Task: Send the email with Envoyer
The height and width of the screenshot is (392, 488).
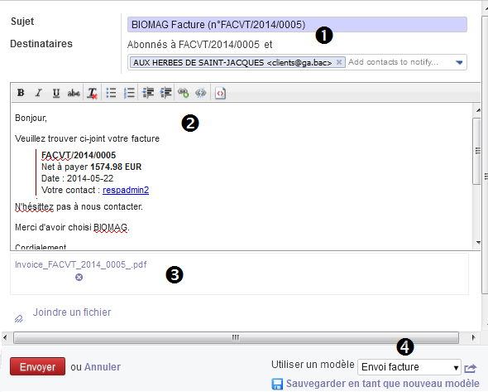Action: (x=38, y=366)
